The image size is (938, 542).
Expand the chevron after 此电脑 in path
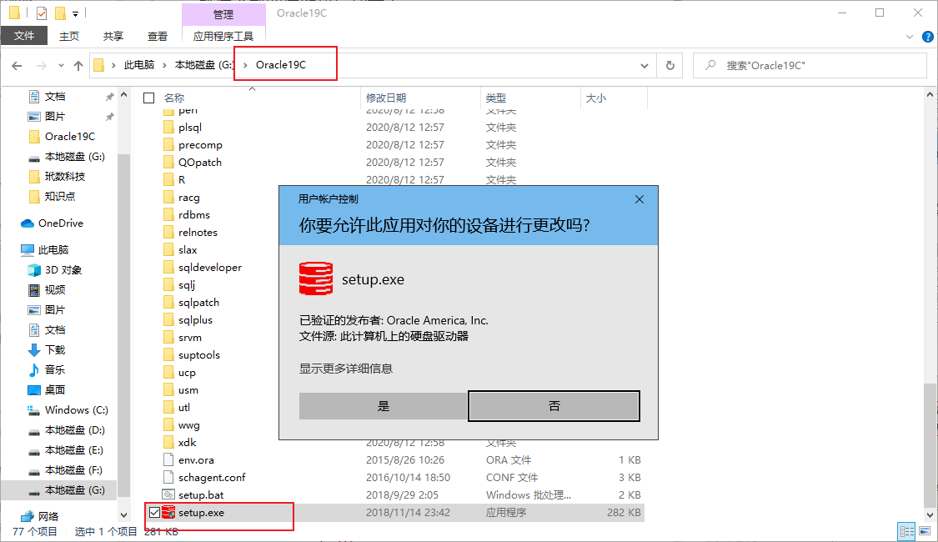click(164, 65)
